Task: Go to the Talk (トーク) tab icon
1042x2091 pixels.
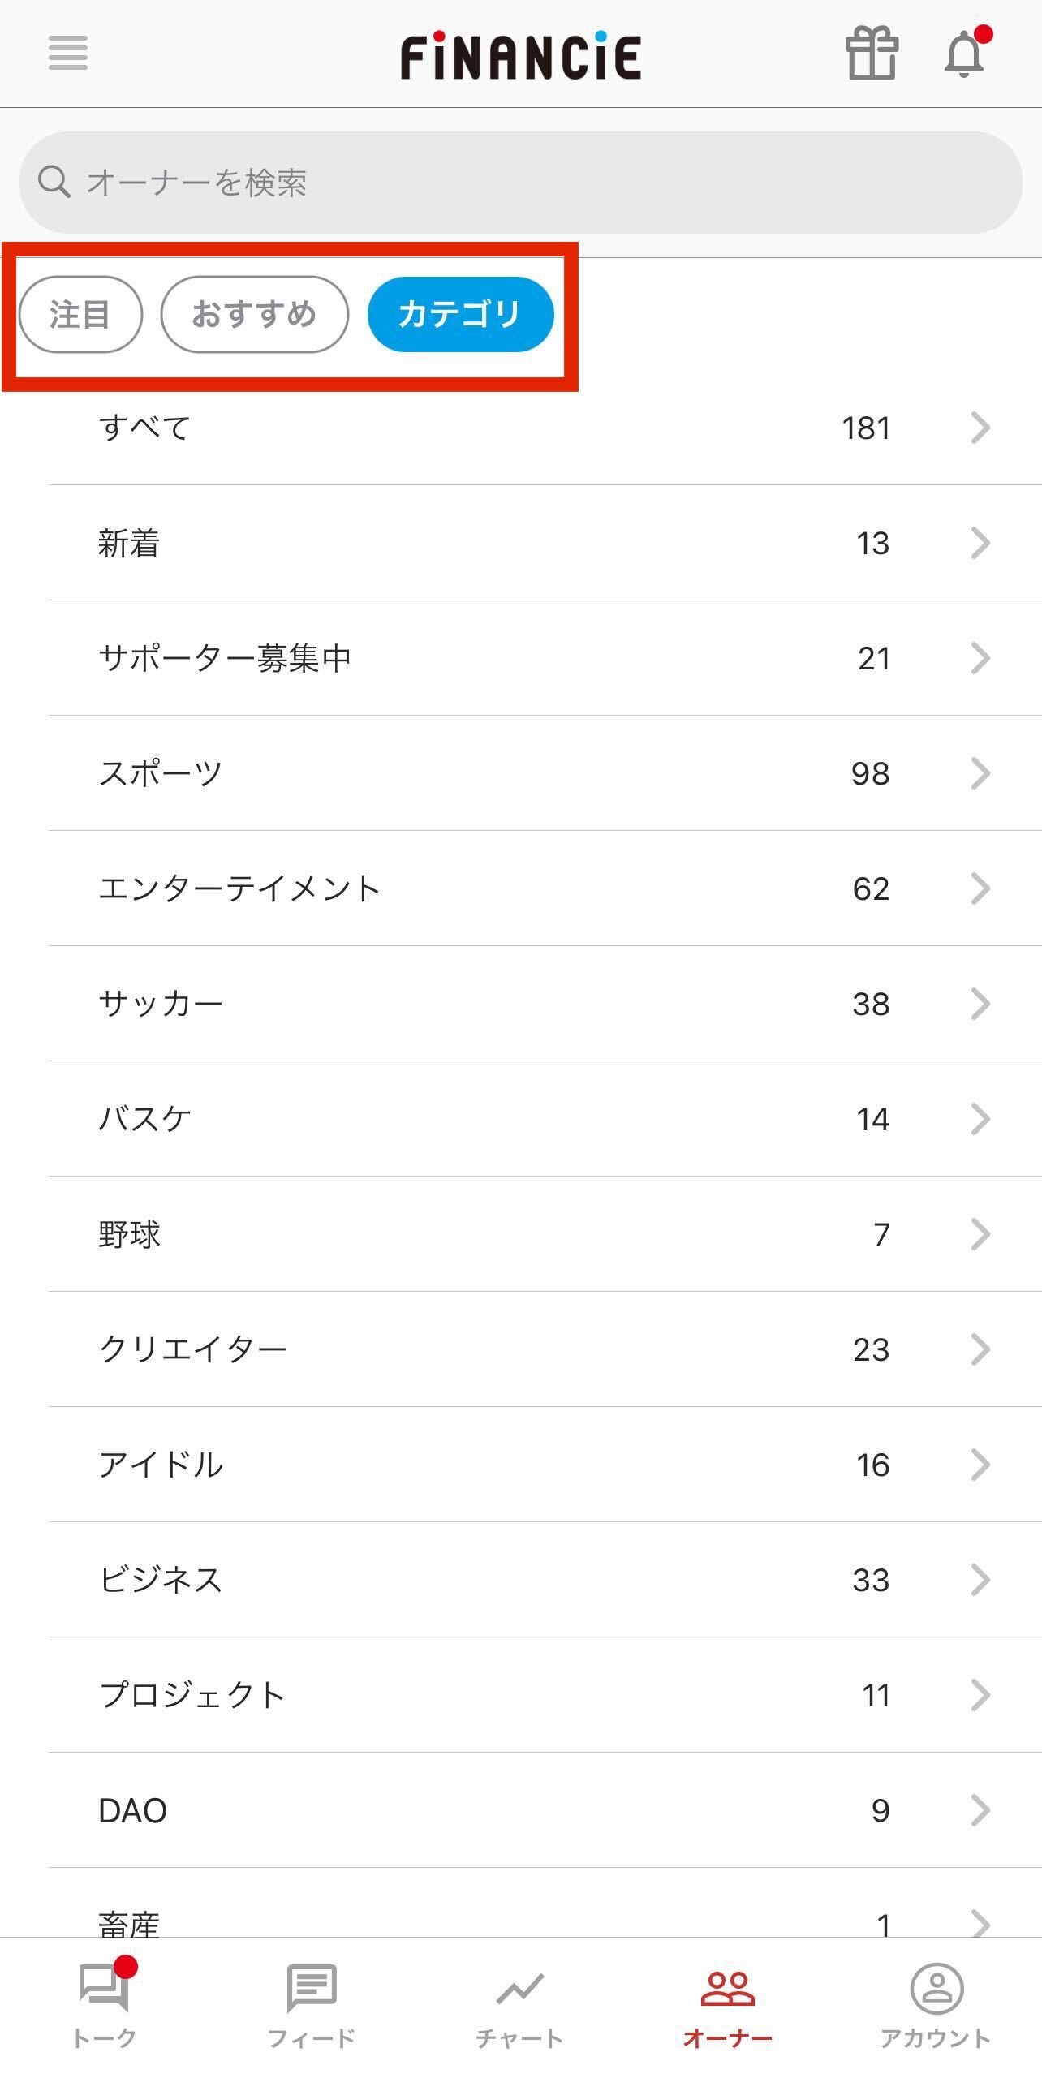Action: 104,1987
